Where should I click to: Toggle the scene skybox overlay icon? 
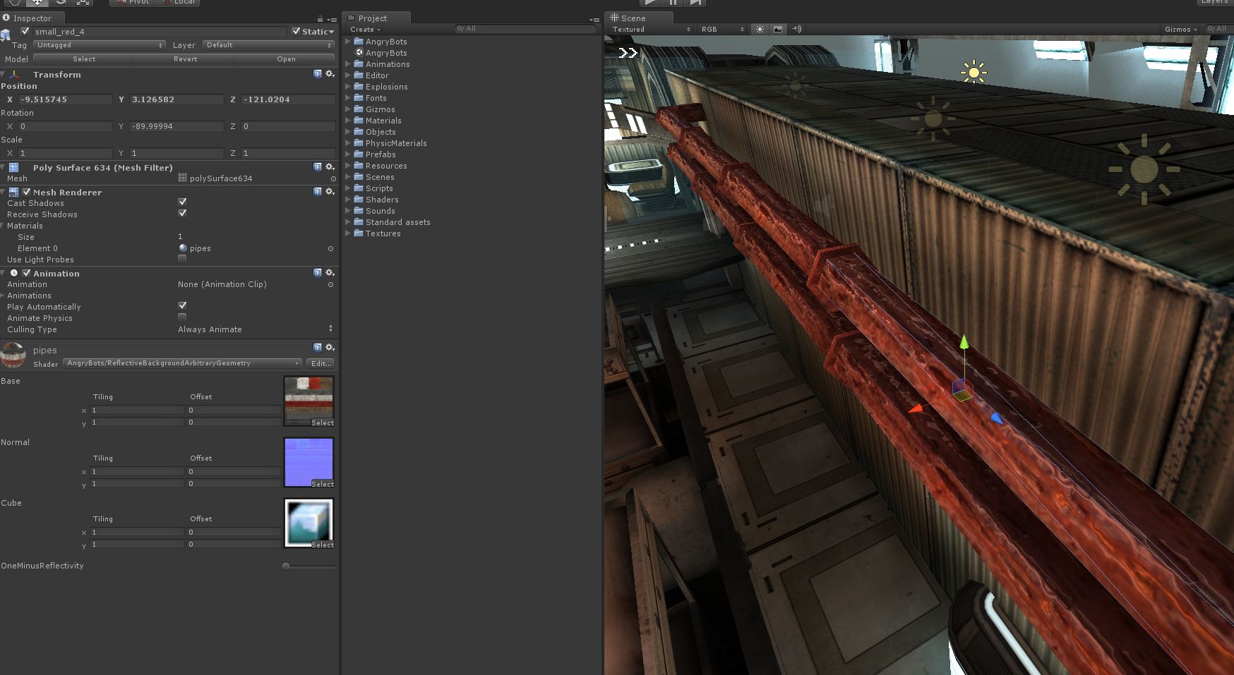tap(778, 30)
